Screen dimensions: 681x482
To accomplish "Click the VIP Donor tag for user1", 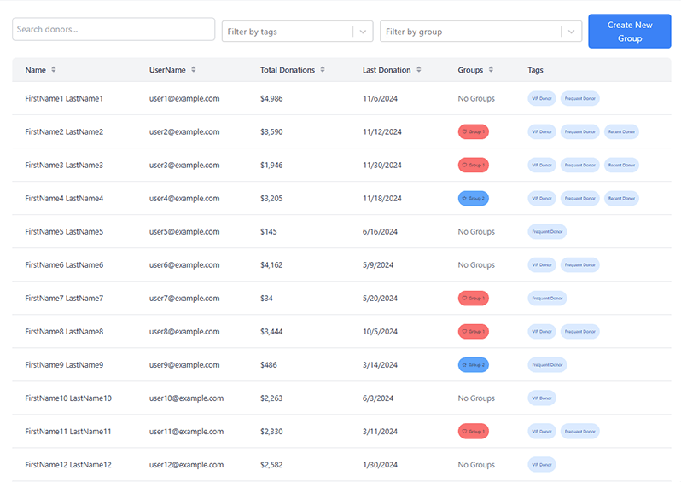I will click(x=542, y=99).
